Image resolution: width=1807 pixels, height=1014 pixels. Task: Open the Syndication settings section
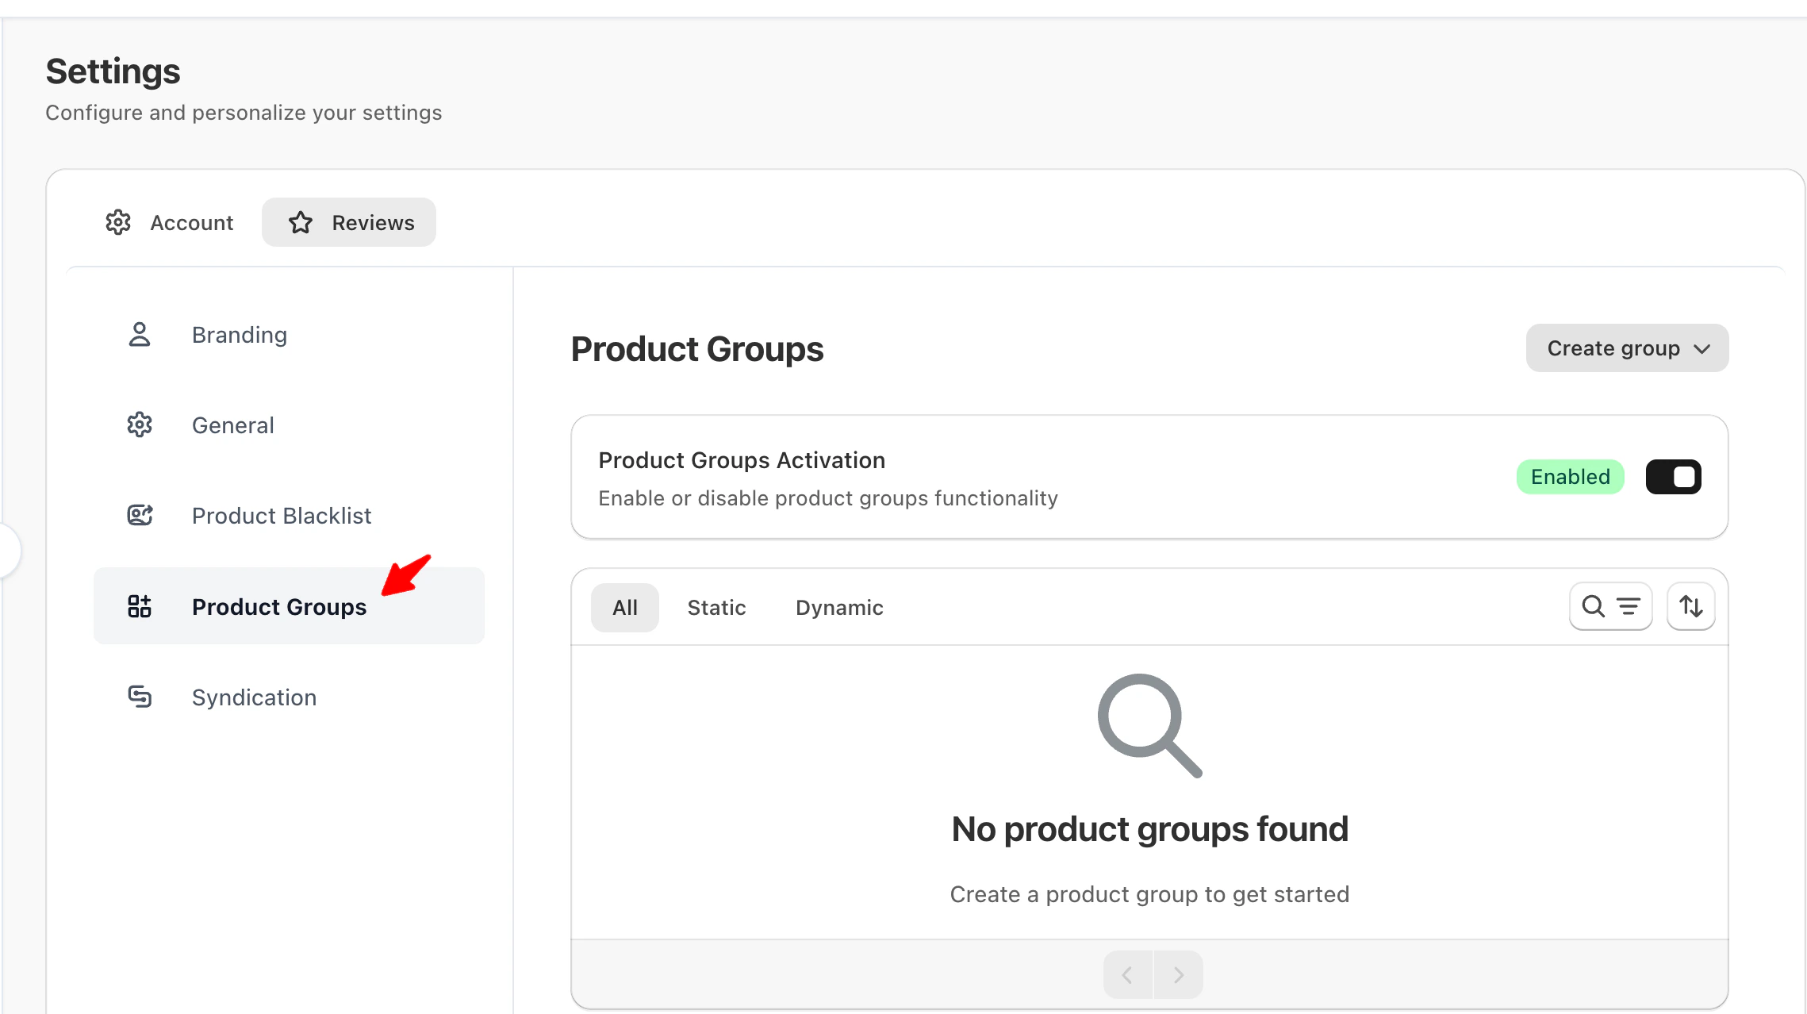[254, 697]
